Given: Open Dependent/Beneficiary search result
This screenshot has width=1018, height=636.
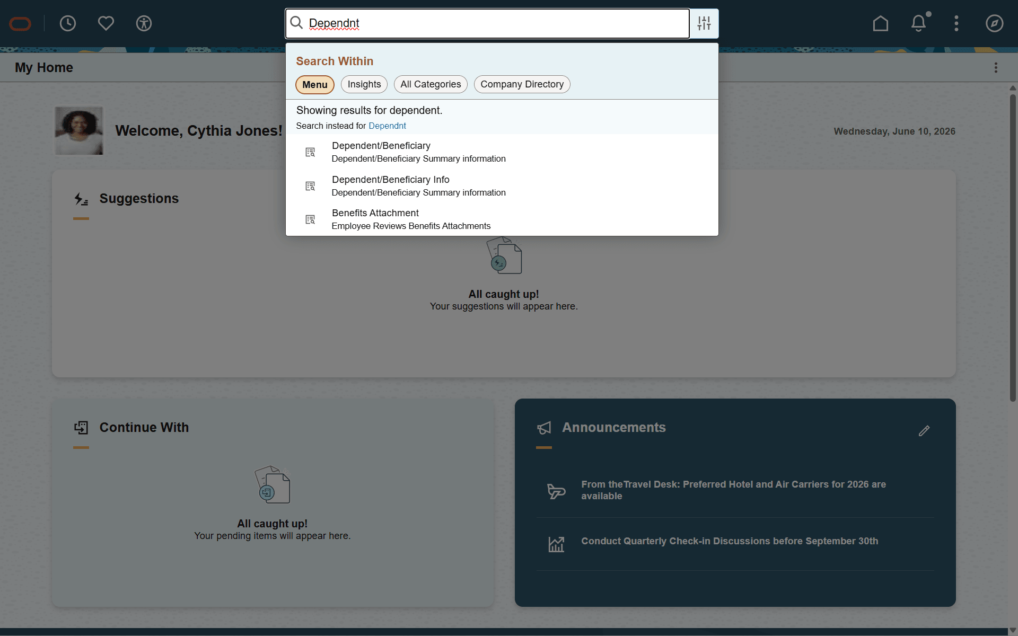Looking at the screenshot, I should coord(502,152).
